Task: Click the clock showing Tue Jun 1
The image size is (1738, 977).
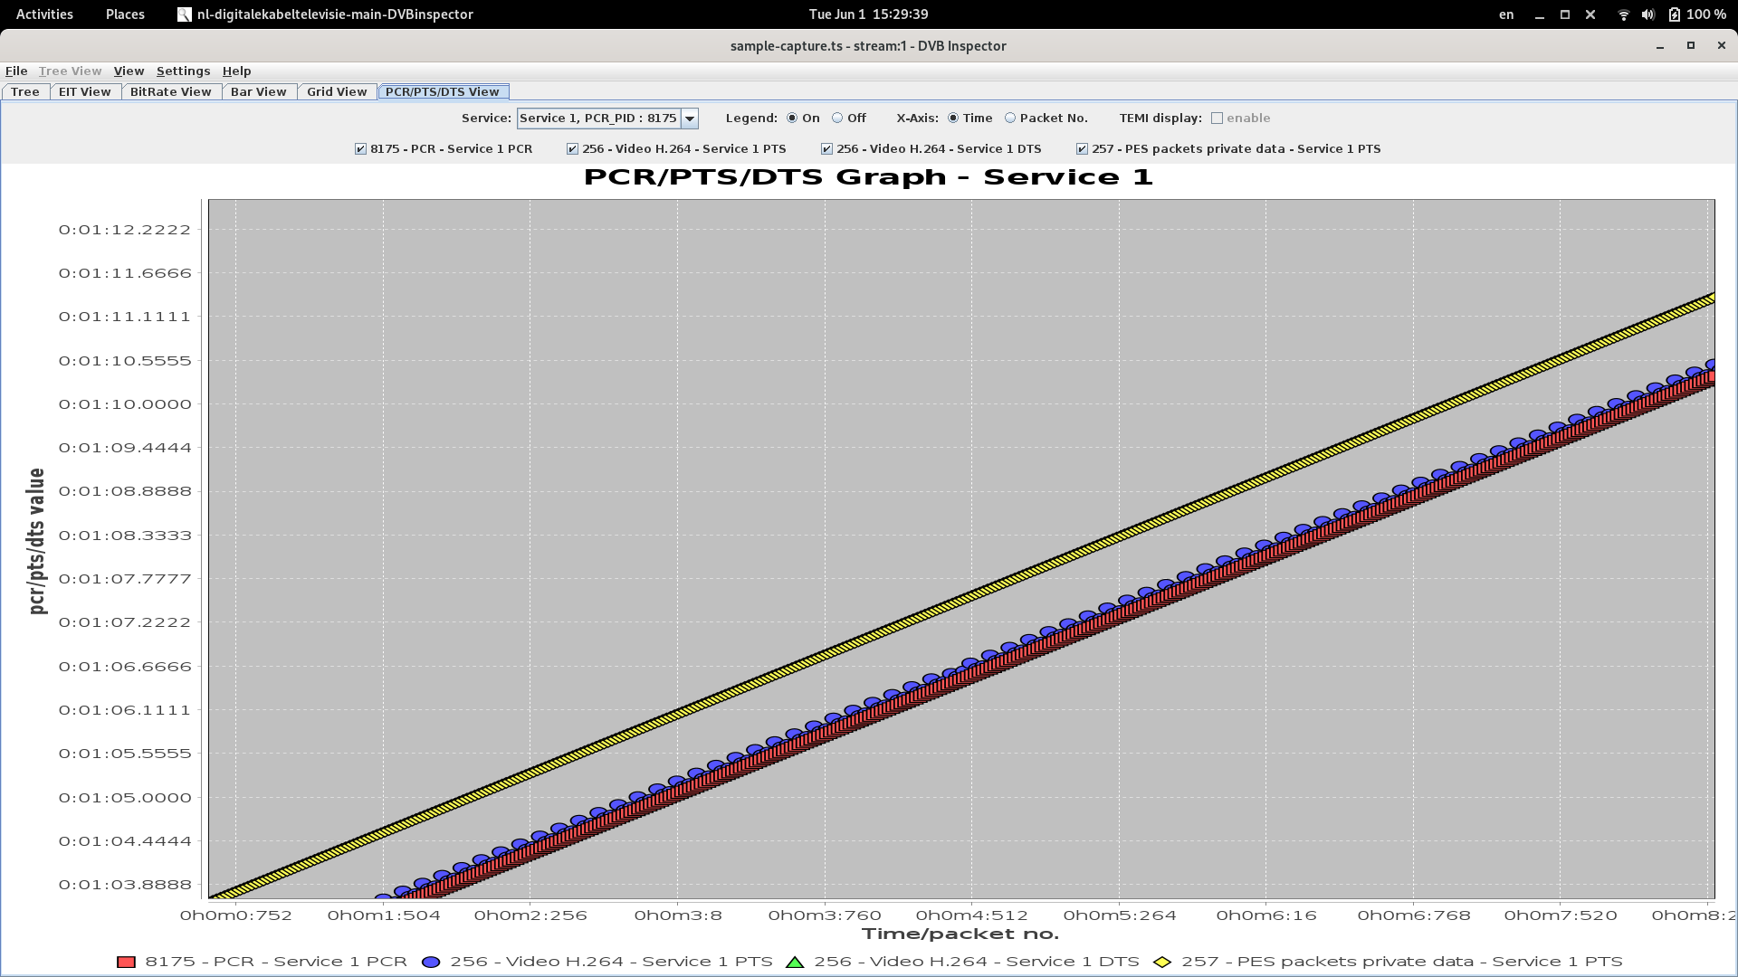Action: (868, 14)
